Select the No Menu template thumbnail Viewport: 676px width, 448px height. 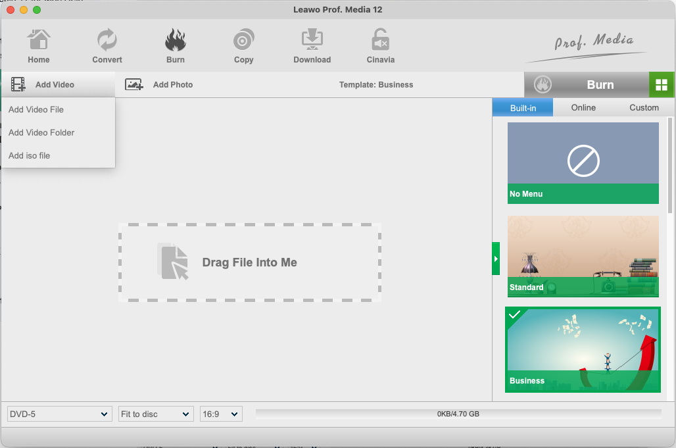[583, 162]
